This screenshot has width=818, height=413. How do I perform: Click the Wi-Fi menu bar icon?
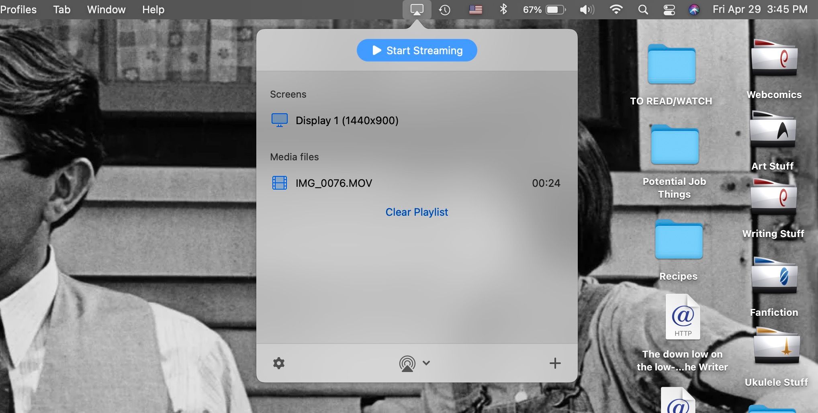click(616, 9)
